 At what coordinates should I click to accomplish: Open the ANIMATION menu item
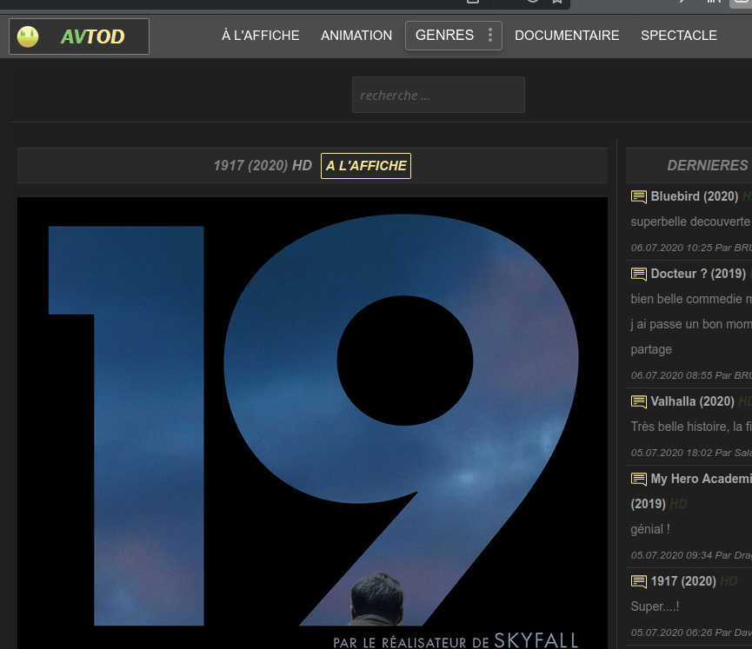click(x=356, y=36)
